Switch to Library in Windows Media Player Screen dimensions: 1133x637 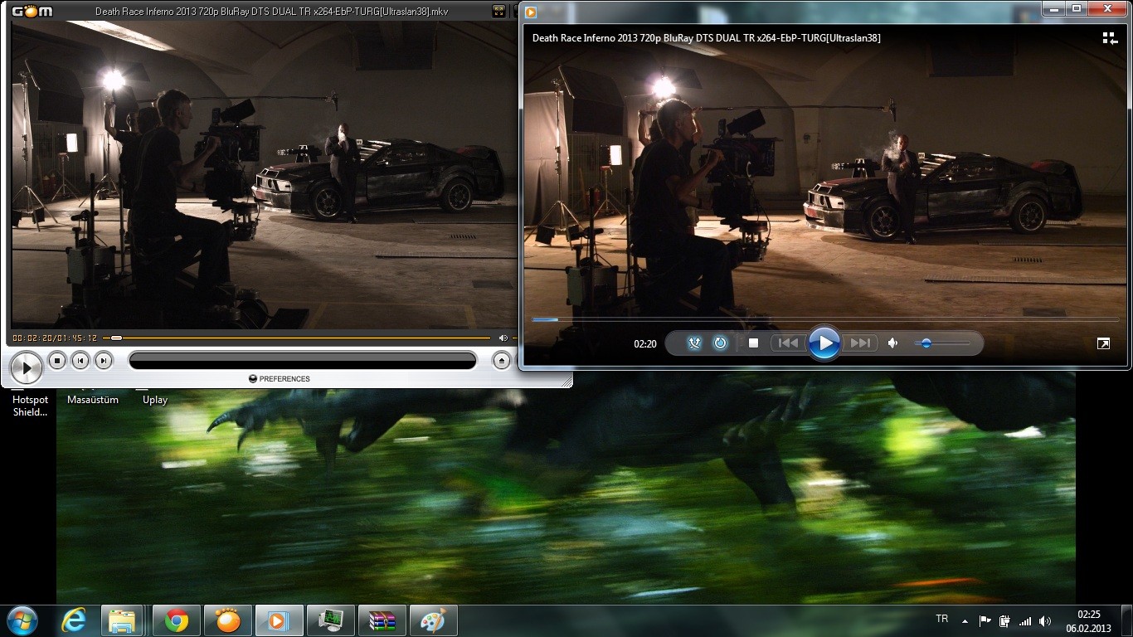click(1110, 38)
